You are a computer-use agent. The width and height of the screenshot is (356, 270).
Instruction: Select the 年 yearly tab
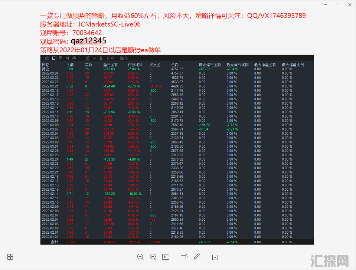click(81, 58)
